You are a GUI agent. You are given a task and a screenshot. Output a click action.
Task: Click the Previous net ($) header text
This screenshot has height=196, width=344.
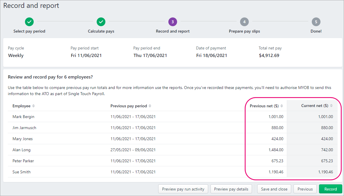pos(264,106)
